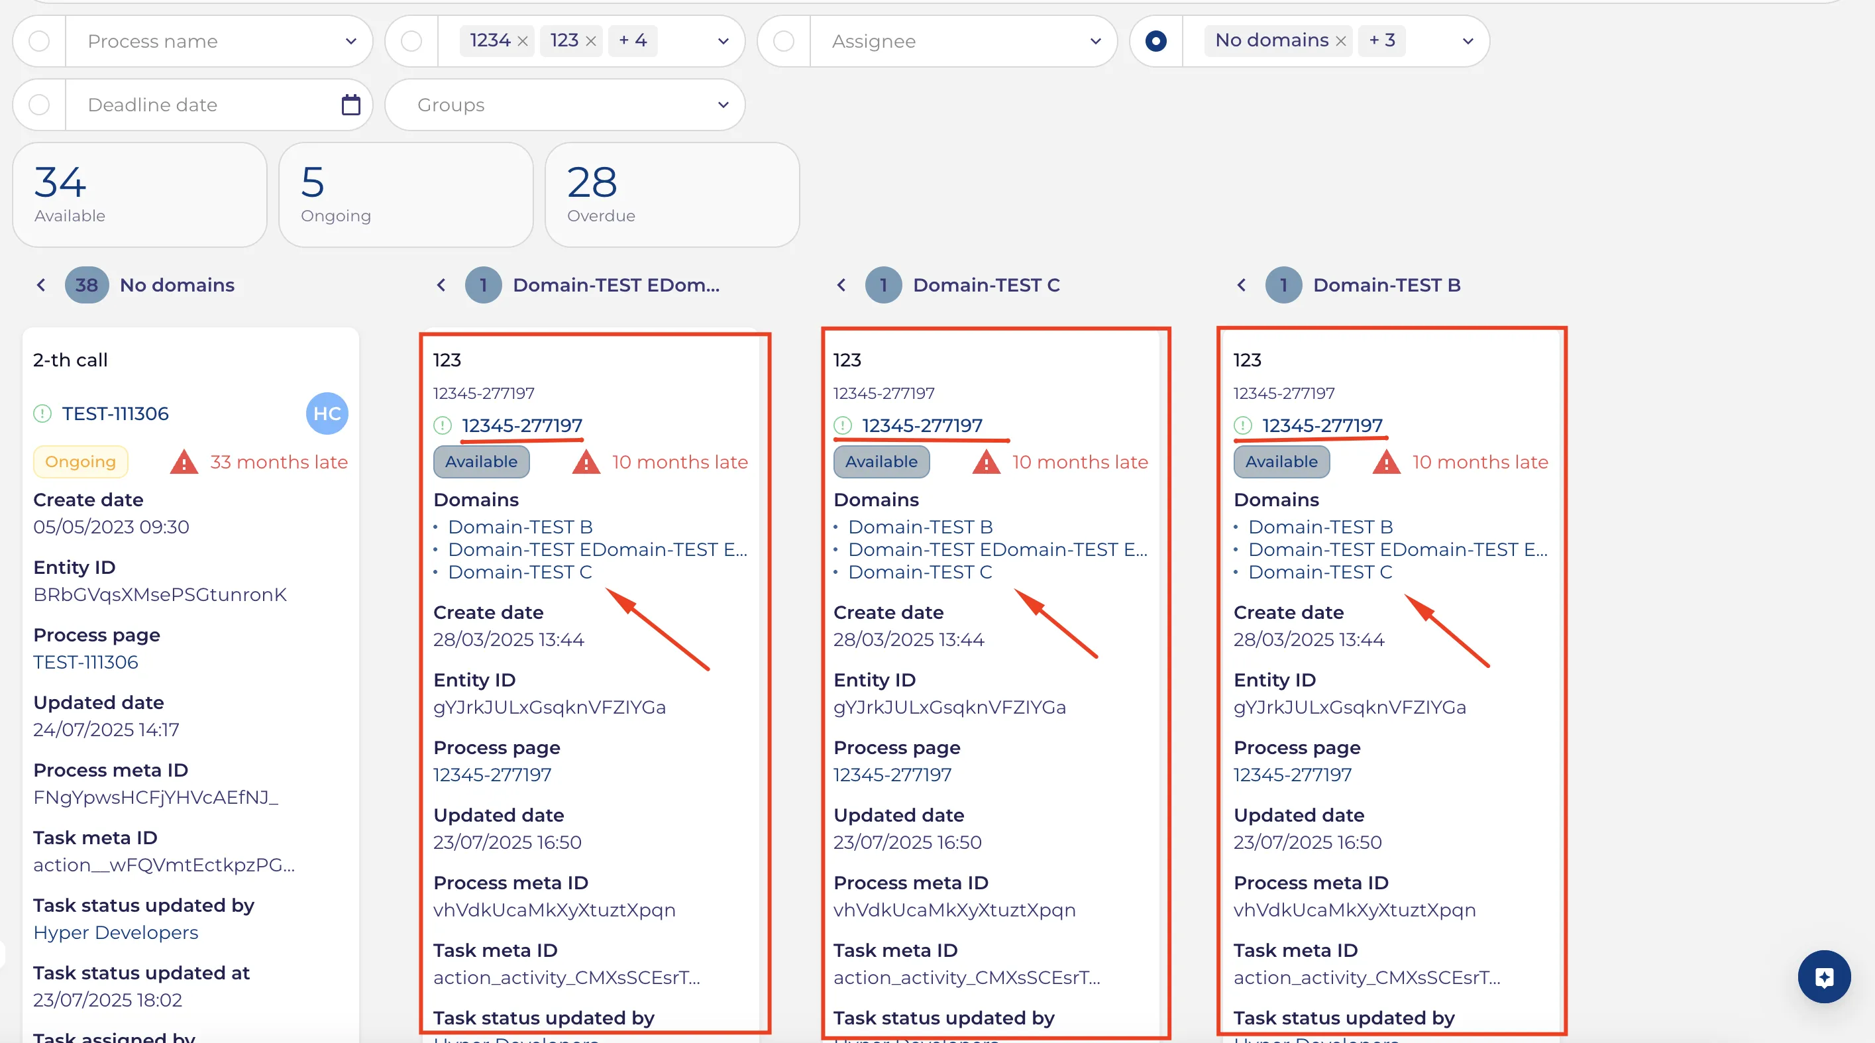Screen dimensions: 1875x1043
Task: Open 12345-277197 task link in Domain-TEST B card
Action: pyautogui.click(x=1322, y=425)
